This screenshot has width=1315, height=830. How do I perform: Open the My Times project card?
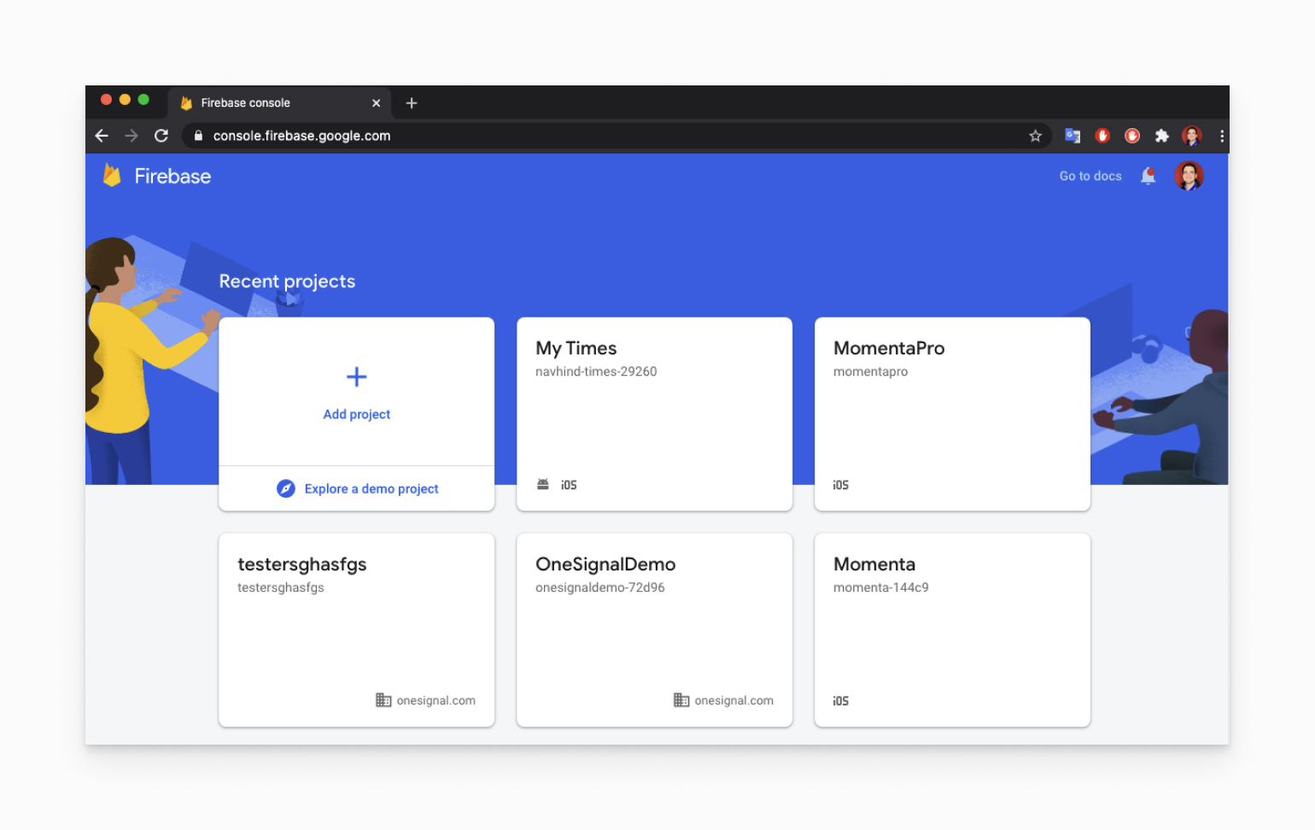click(x=654, y=414)
